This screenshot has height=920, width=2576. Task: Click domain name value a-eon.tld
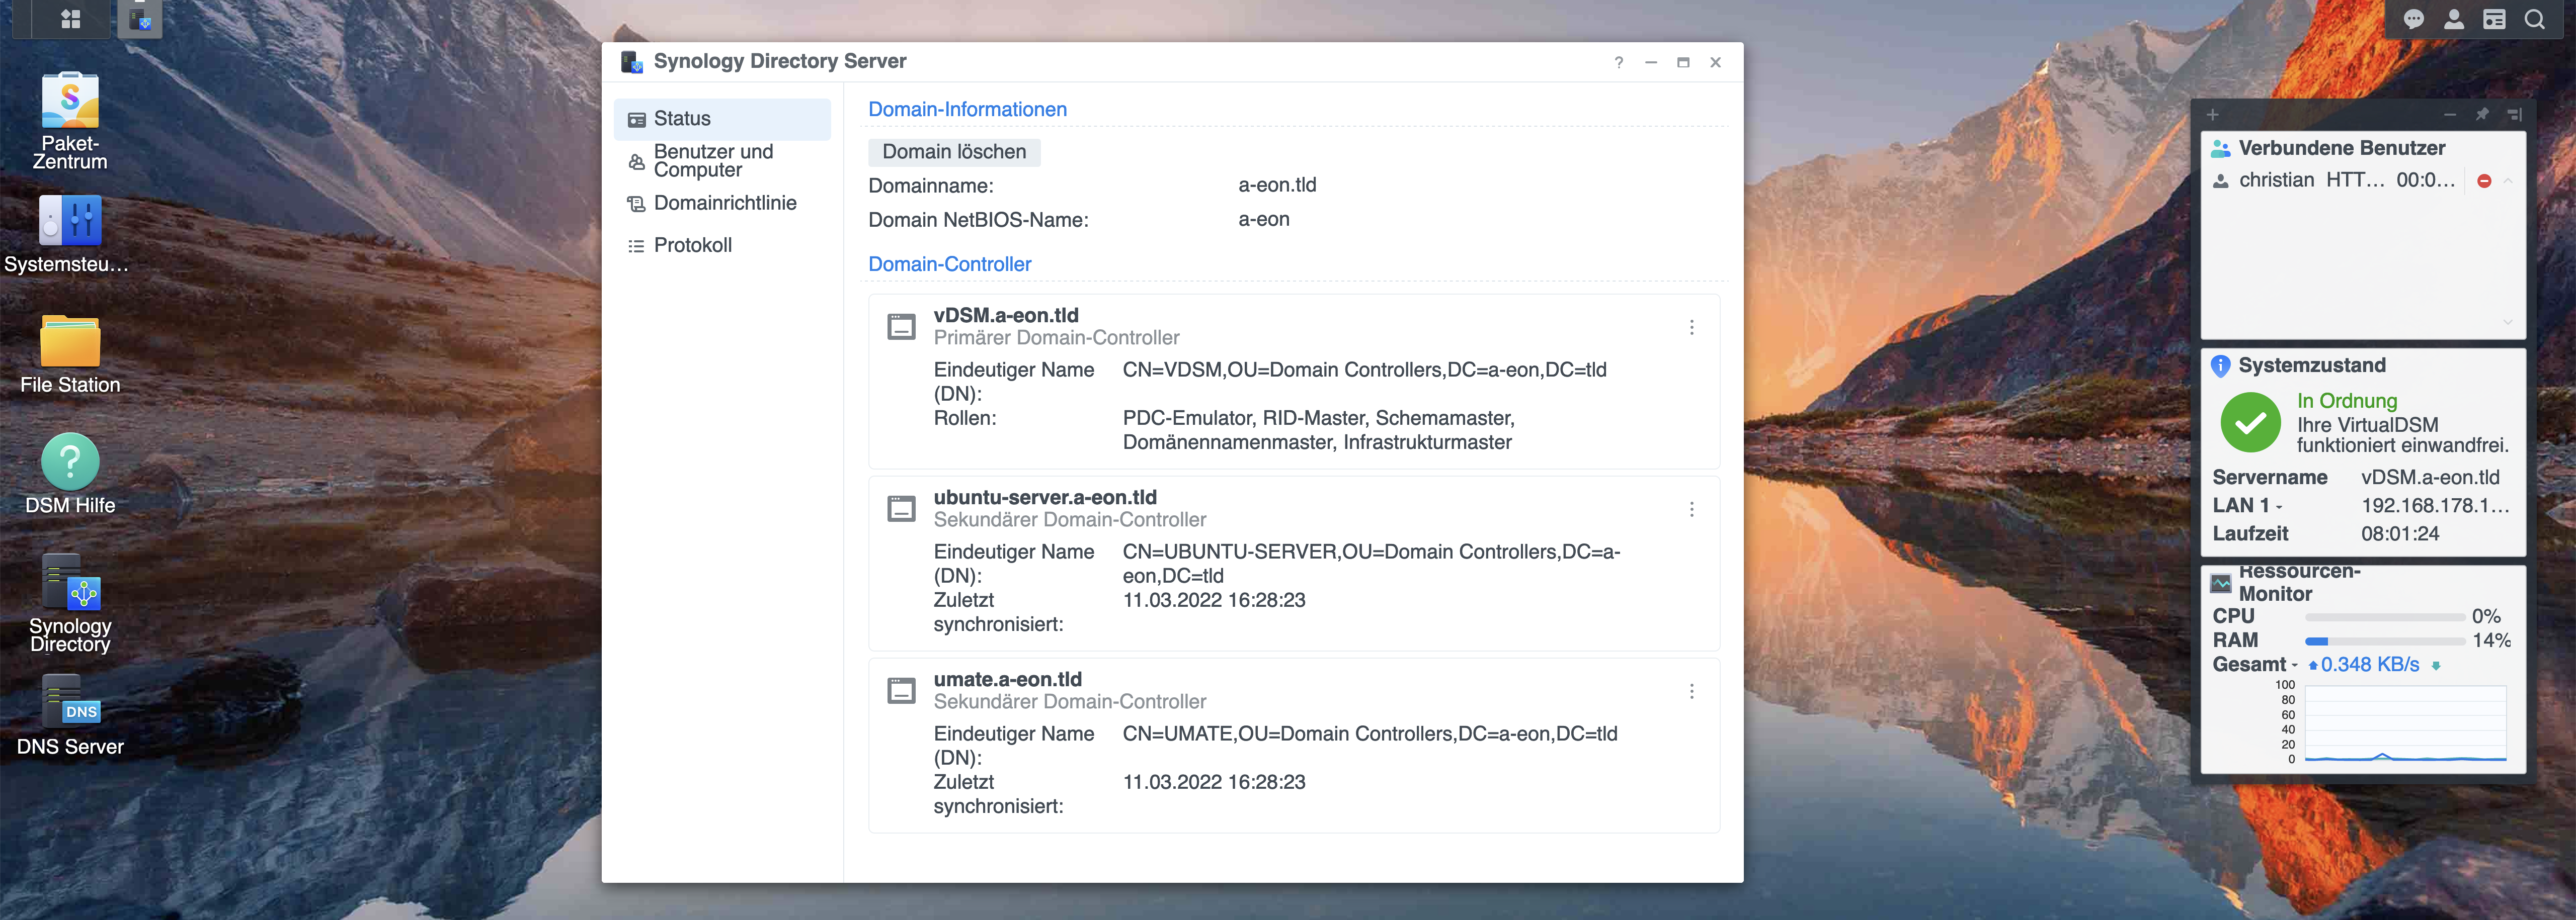(x=1276, y=185)
